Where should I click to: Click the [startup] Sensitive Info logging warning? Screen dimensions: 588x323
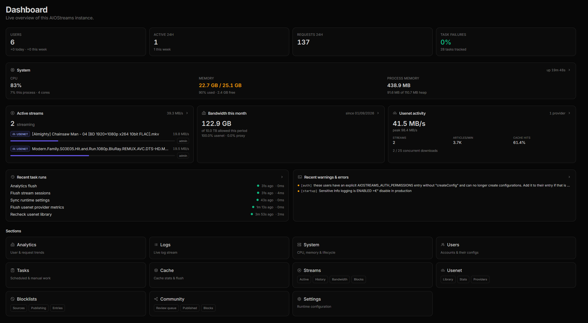(x=355, y=191)
